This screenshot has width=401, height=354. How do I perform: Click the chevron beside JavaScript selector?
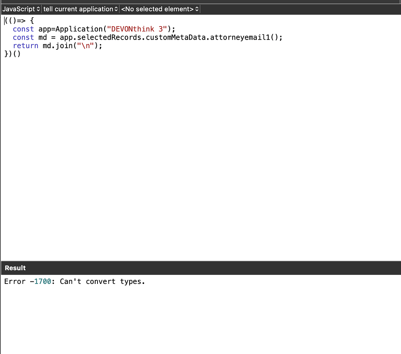click(x=38, y=9)
